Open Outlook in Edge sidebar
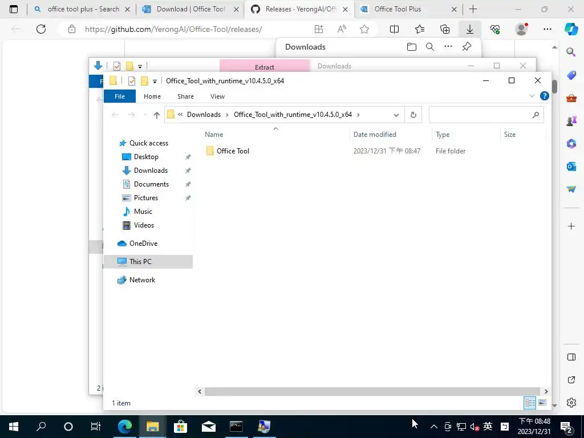Image resolution: width=584 pixels, height=438 pixels. point(571,166)
